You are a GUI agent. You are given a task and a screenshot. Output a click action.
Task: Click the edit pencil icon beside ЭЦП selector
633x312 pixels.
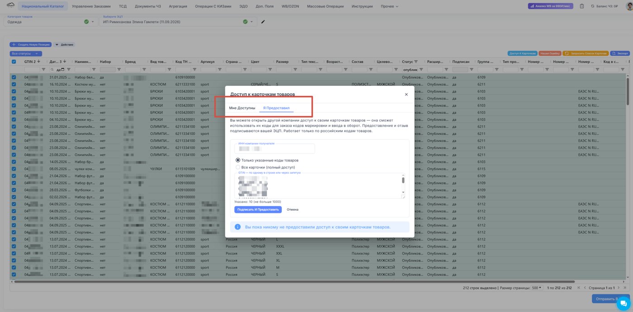coord(263,21)
